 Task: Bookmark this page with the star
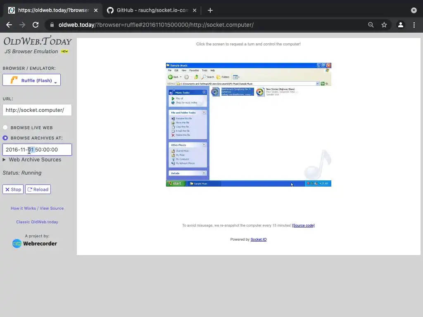click(384, 25)
